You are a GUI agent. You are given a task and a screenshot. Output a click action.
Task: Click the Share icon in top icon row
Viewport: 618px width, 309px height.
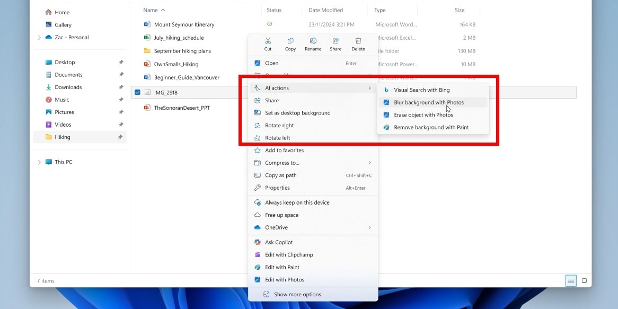pos(336,41)
